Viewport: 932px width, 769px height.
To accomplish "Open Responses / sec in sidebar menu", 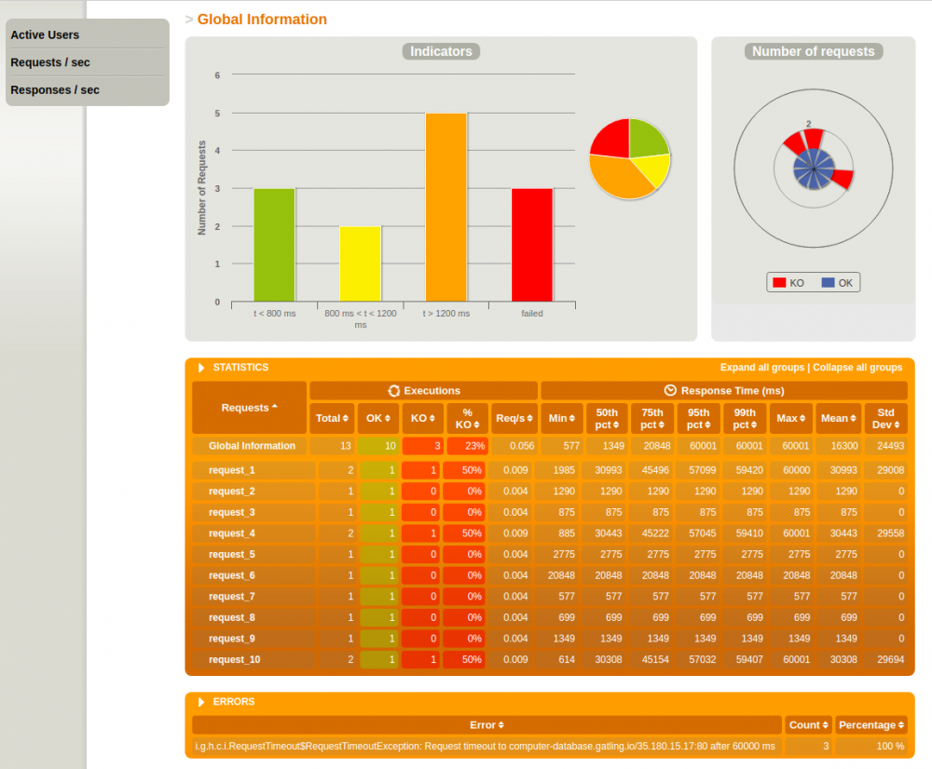I will tap(55, 90).
